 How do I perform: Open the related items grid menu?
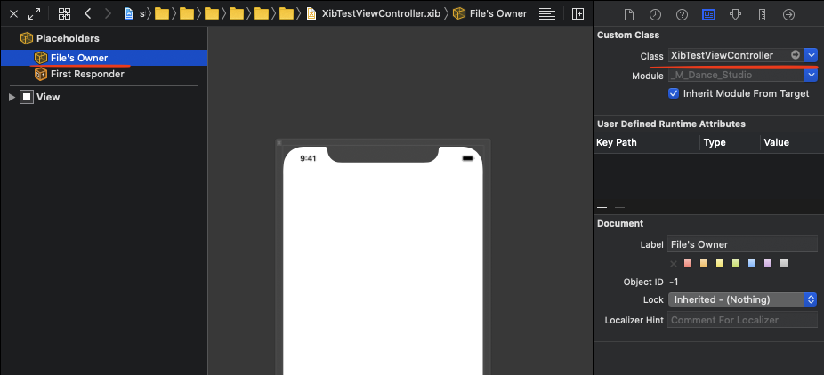(65, 14)
